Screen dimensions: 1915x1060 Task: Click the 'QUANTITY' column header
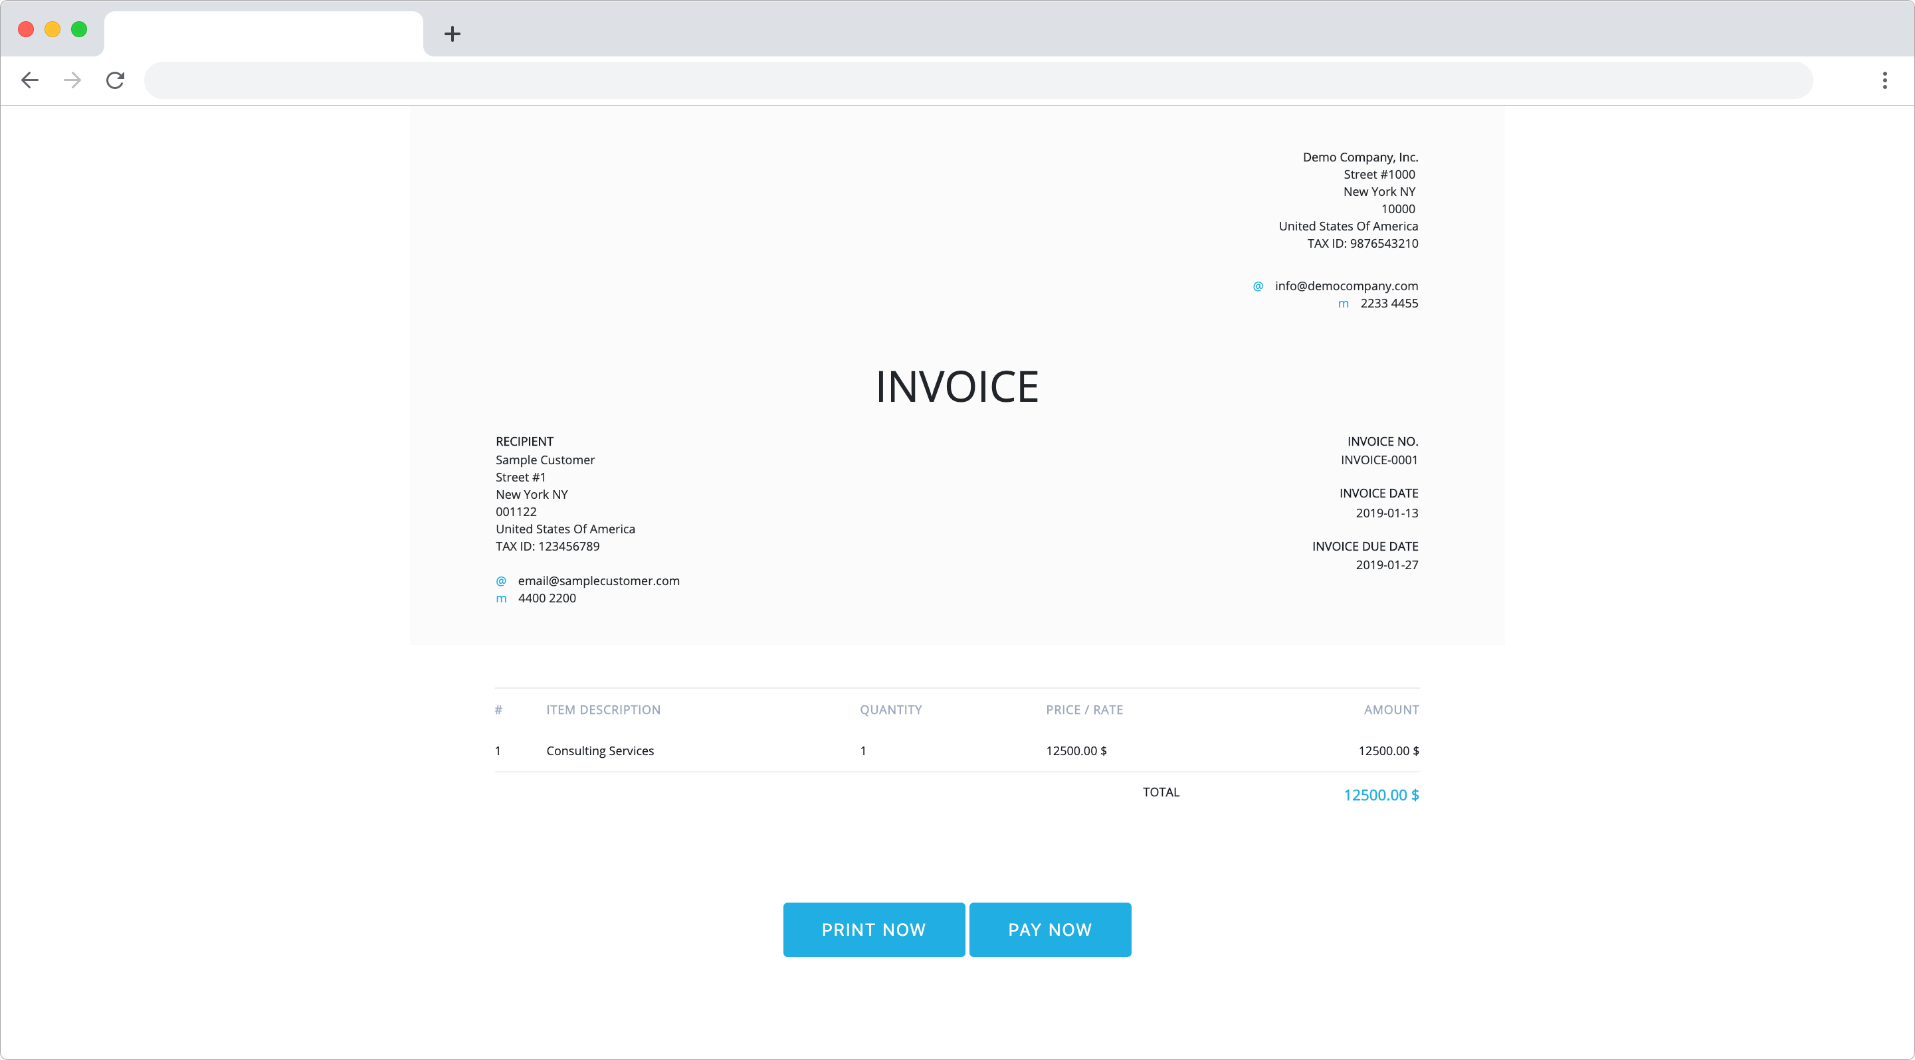pos(890,709)
